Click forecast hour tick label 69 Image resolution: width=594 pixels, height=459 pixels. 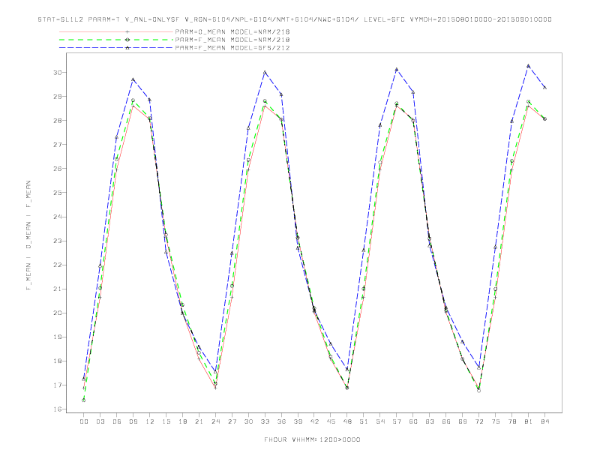click(463, 421)
